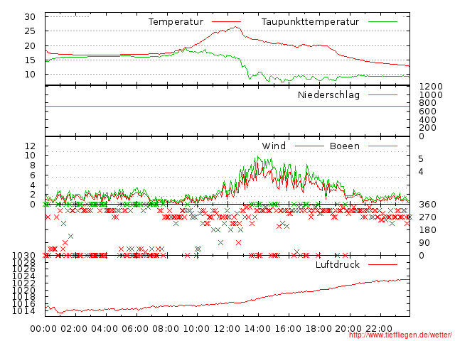This screenshot has height=341, width=455.
Task: Click the tieffliegen.de/wetter link
Action: pyautogui.click(x=400, y=335)
